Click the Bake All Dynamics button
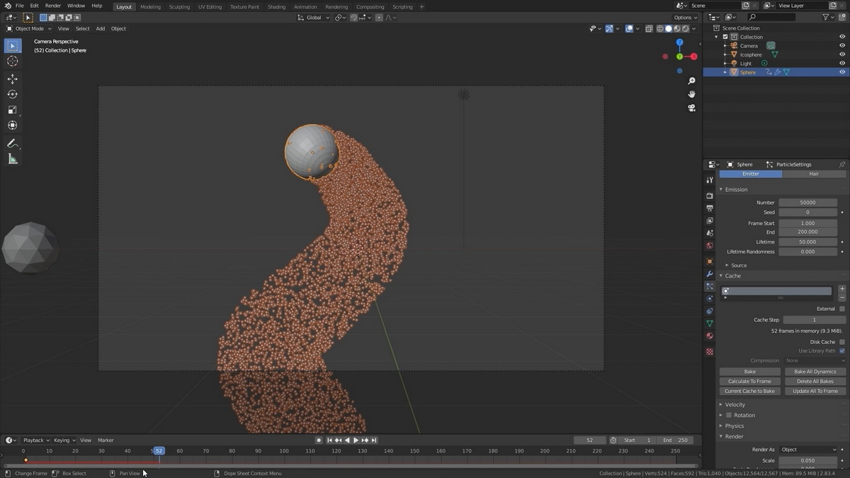Image resolution: width=850 pixels, height=478 pixels. [815, 372]
